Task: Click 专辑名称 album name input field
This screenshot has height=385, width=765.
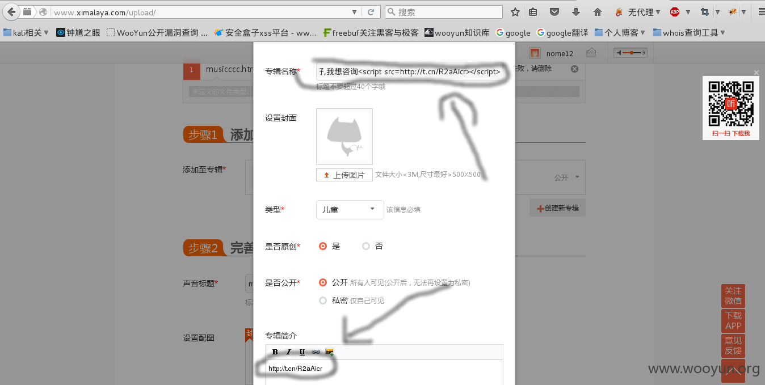Action: (410, 71)
